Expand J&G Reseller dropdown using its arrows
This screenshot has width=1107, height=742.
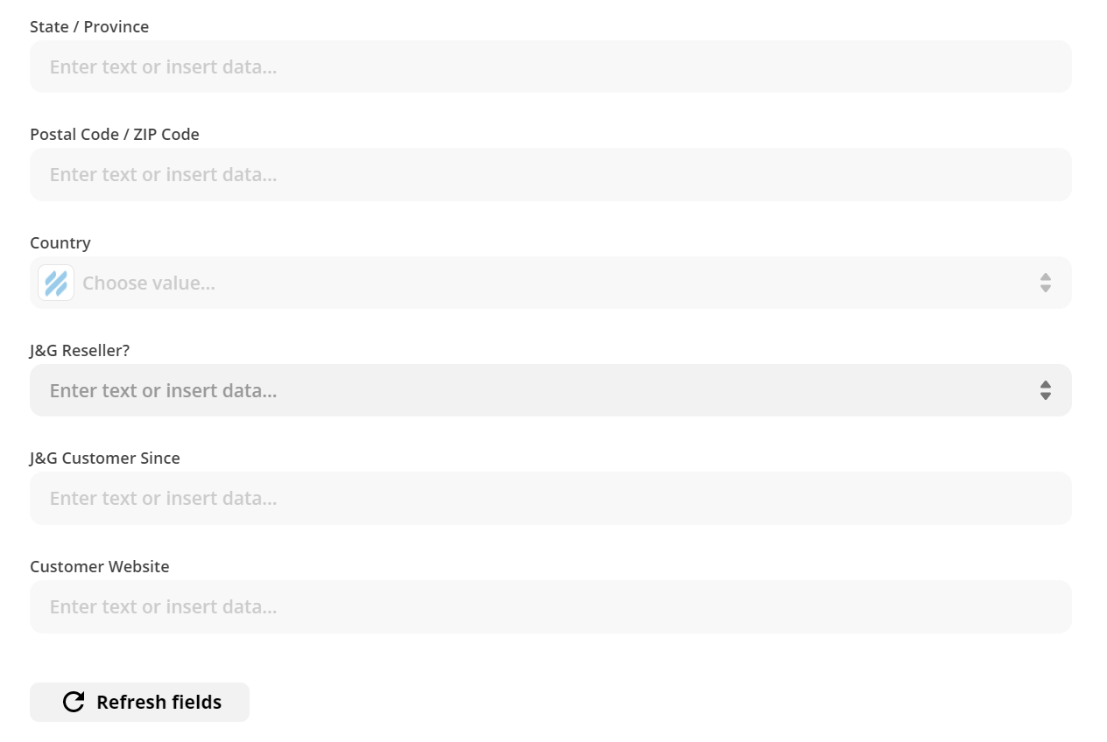(x=1045, y=390)
